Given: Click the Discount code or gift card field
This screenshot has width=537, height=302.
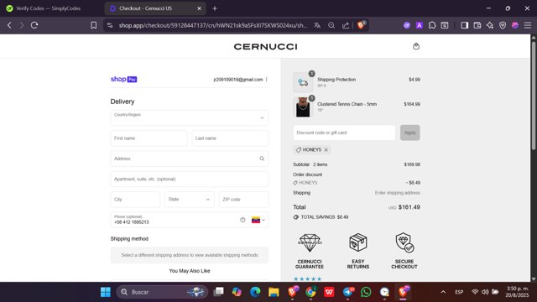Looking at the screenshot, I should click(x=344, y=133).
